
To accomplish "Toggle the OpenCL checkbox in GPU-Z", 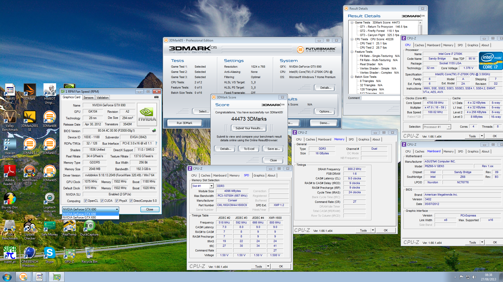I will [x=85, y=201].
